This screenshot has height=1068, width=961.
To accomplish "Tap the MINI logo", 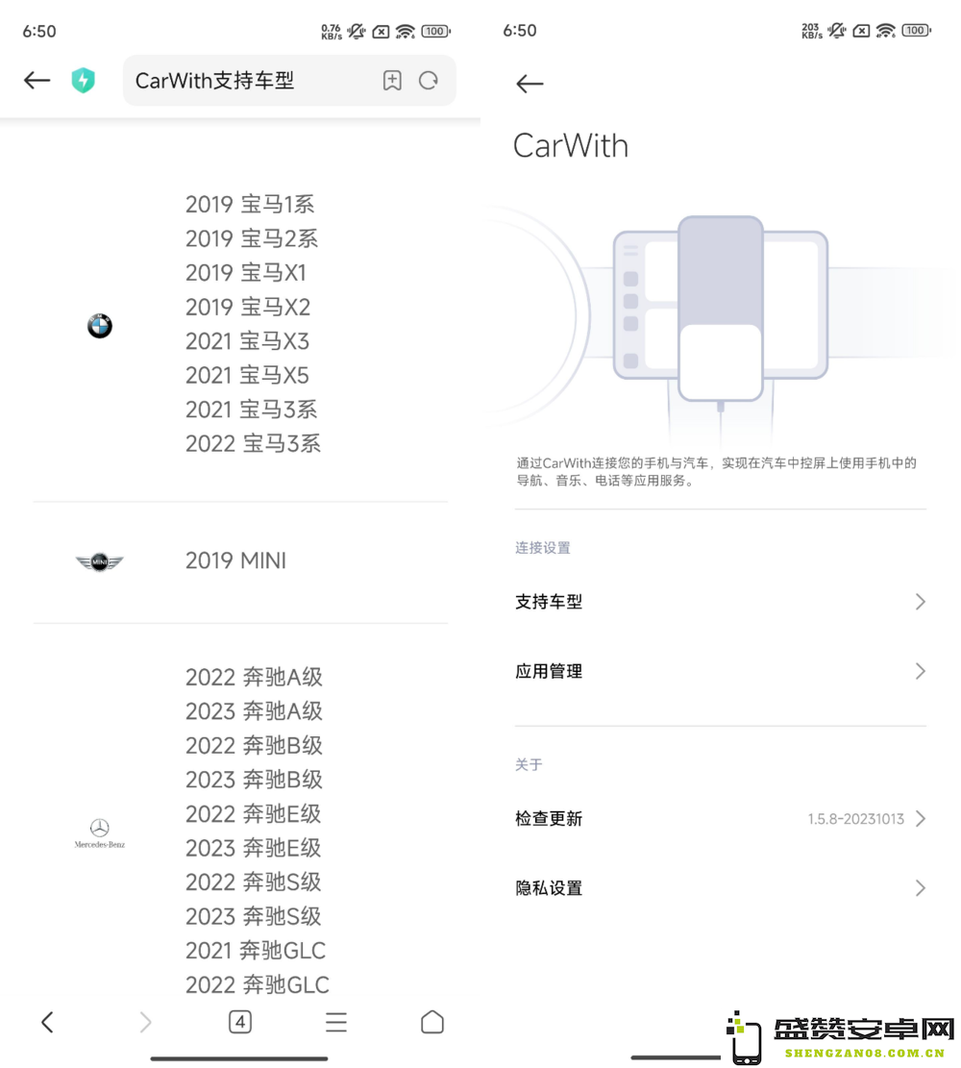I will 99,562.
